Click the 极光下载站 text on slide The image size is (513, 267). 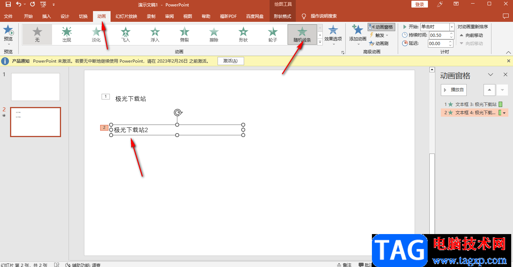pos(131,99)
